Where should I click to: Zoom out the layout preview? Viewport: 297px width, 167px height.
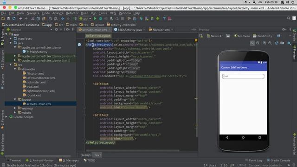click(270, 43)
